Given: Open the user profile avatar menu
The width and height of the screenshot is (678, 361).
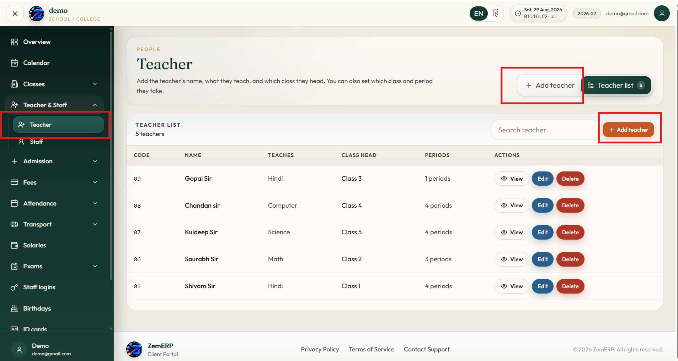Looking at the screenshot, I should click(x=662, y=13).
